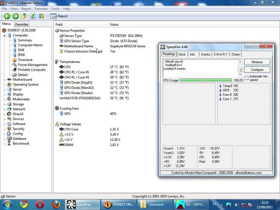
Task: Select Power Management in the tree
Action: coord(32,65)
